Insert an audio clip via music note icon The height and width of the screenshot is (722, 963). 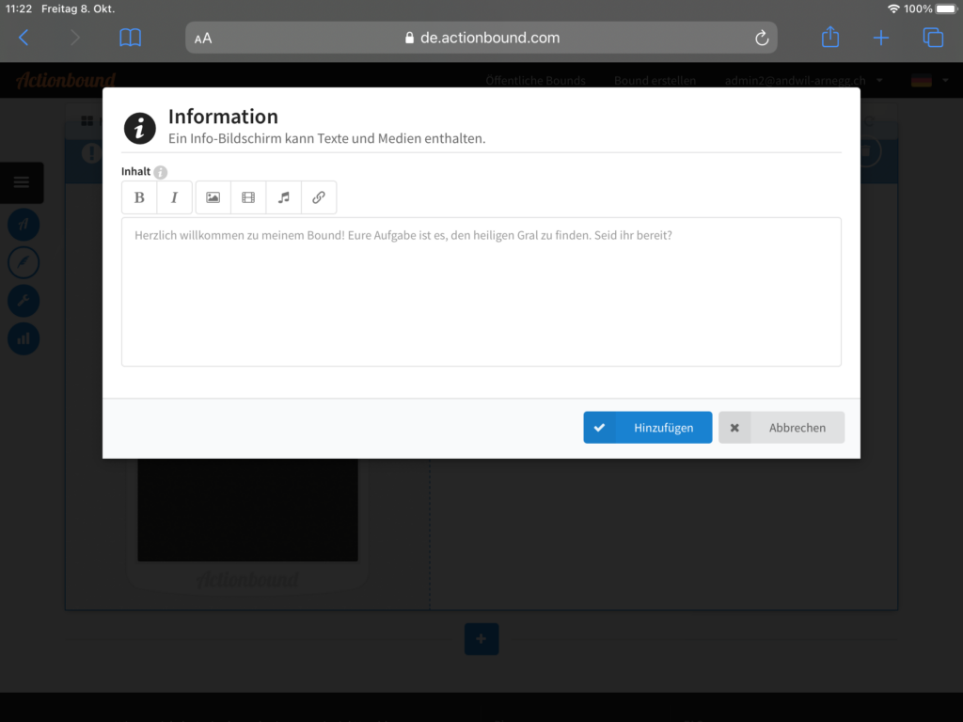click(x=283, y=197)
